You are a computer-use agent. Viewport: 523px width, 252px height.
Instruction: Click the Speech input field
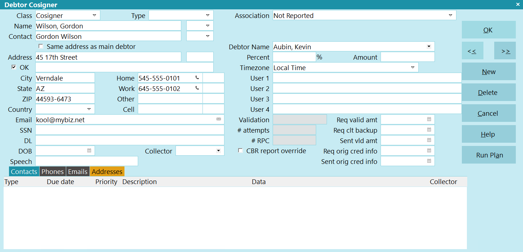point(87,161)
